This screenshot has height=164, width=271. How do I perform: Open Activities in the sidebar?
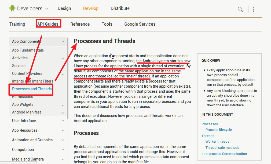coord(20,58)
